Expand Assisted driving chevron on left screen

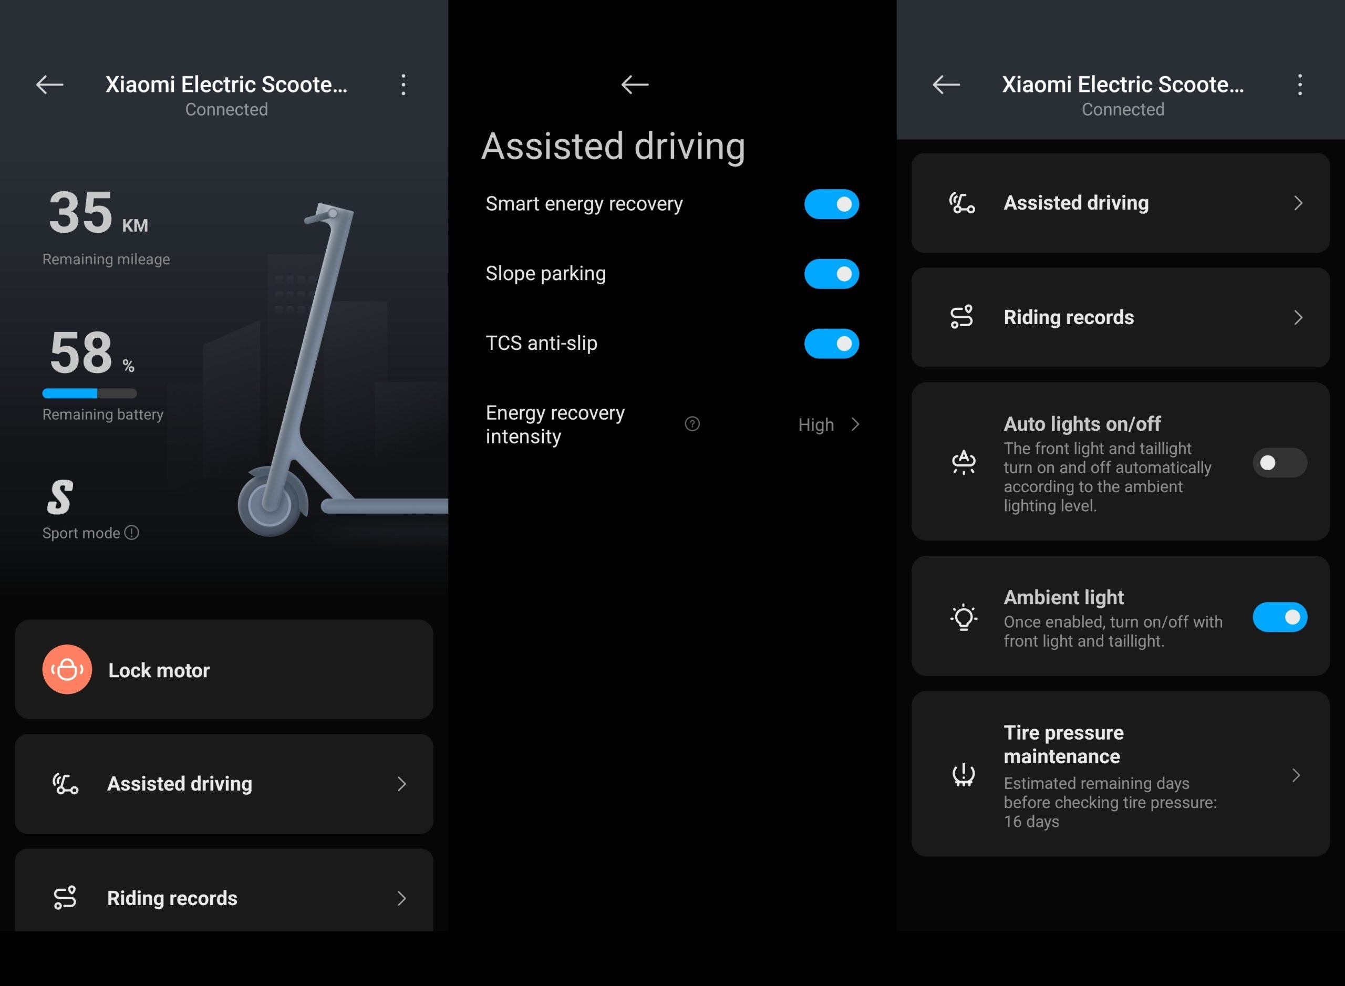pyautogui.click(x=402, y=784)
